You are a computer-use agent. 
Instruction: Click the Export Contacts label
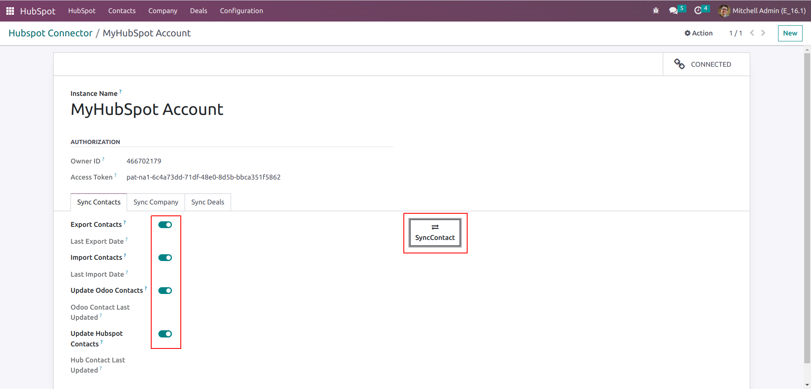(x=96, y=225)
